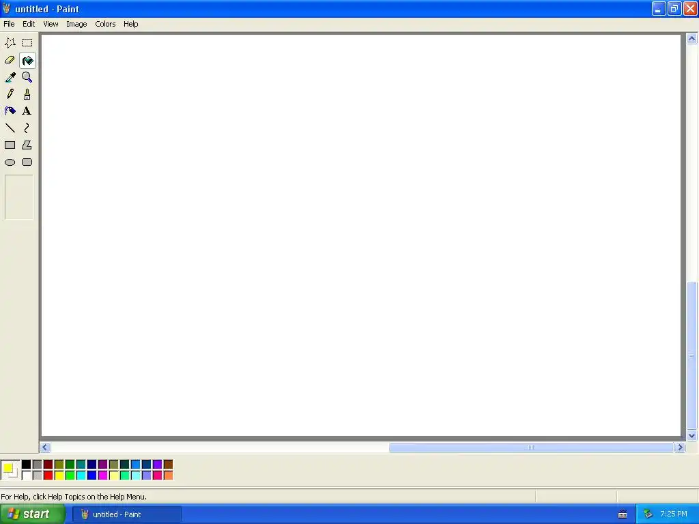Pick the Pick Color eyedropper tool
Image resolution: width=699 pixels, height=524 pixels.
pos(10,78)
